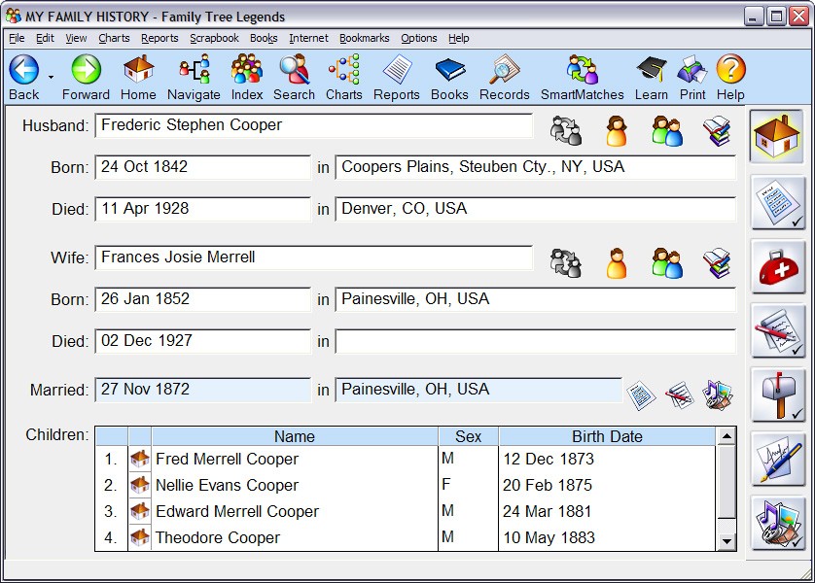The image size is (815, 583).
Task: Open the Internet menu
Action: 308,38
